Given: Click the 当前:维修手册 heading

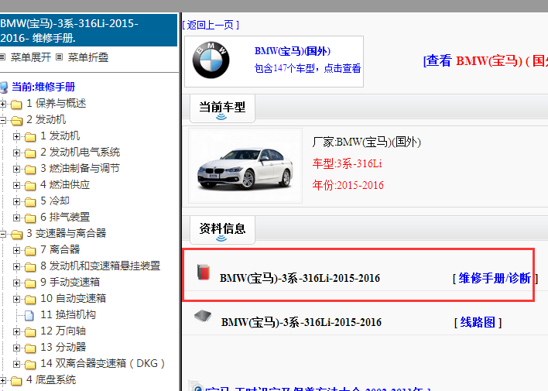Looking at the screenshot, I should tap(43, 87).
